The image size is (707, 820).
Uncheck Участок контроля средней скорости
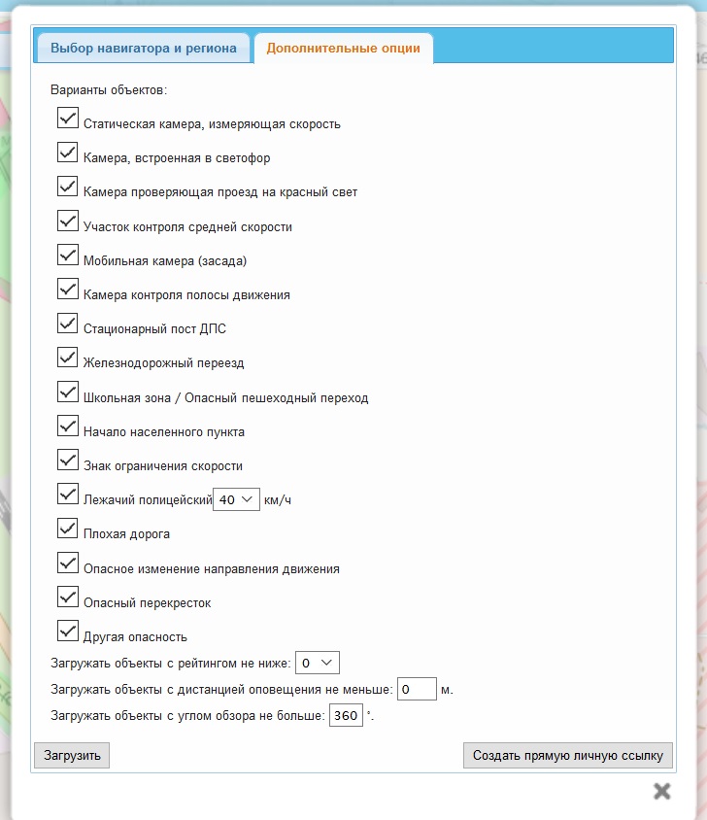pos(68,221)
